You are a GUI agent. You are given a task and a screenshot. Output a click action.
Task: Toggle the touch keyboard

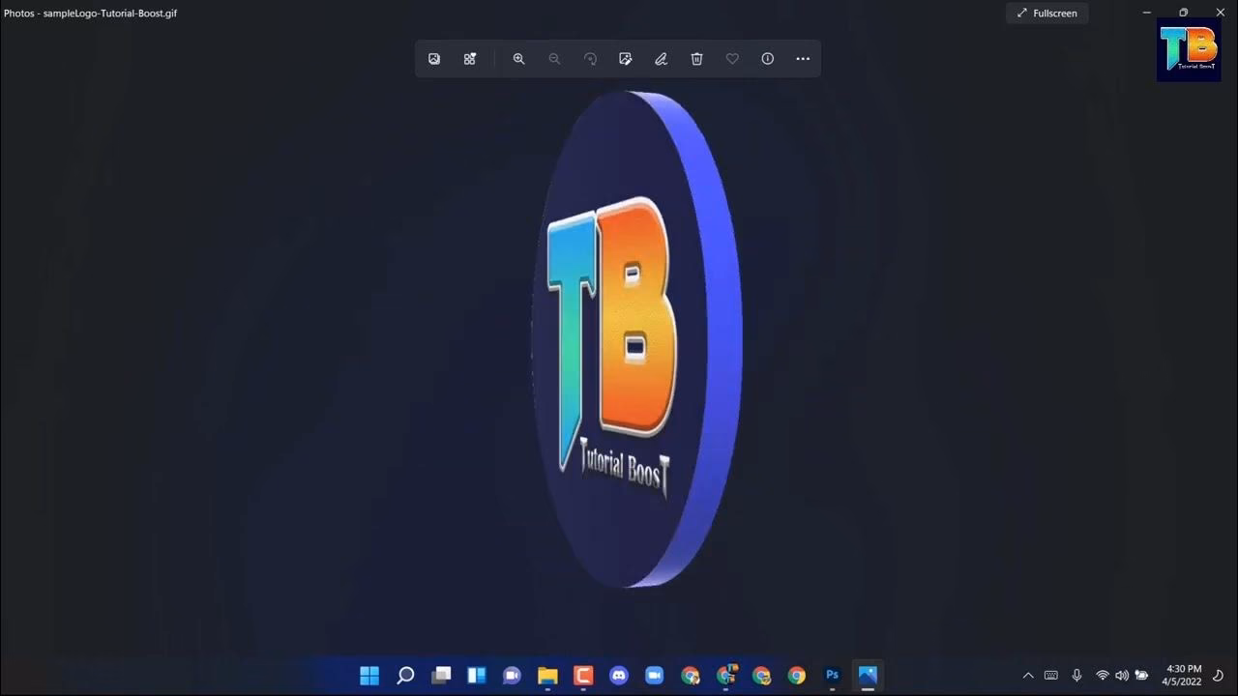1050,675
